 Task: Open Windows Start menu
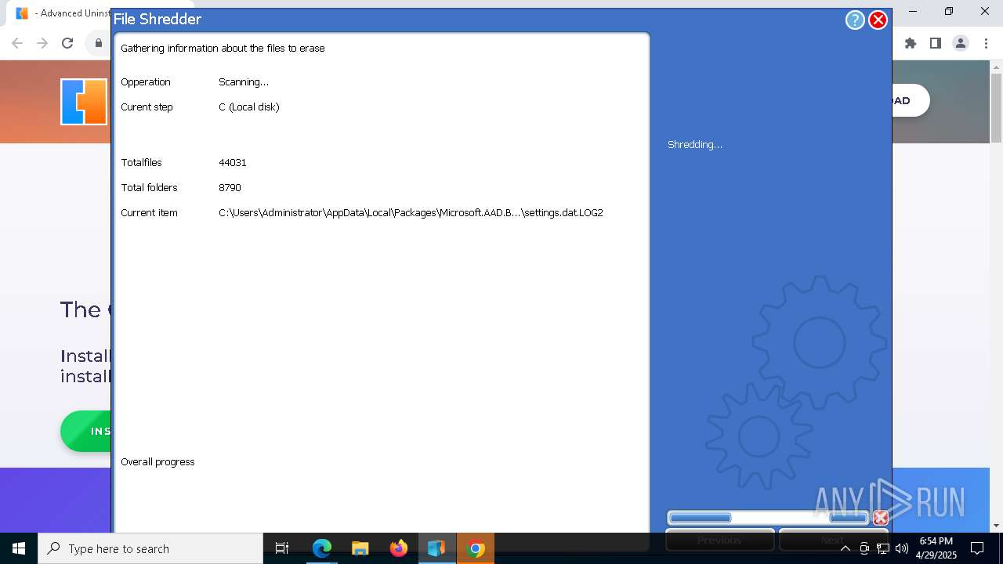(19, 548)
